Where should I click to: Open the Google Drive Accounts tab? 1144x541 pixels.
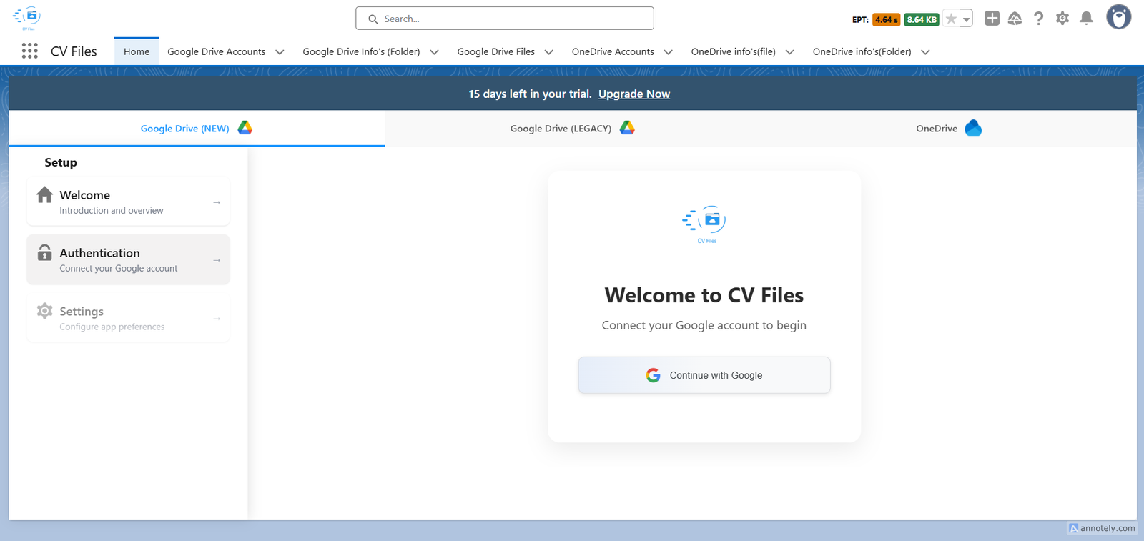coord(217,51)
